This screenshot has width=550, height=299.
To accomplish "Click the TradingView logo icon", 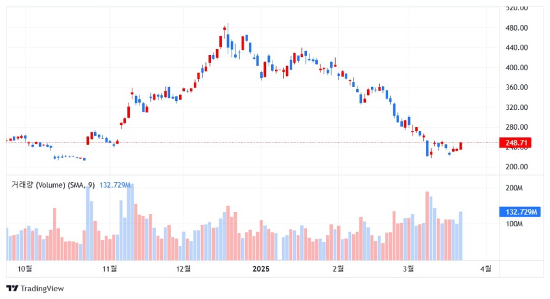I will point(12,289).
